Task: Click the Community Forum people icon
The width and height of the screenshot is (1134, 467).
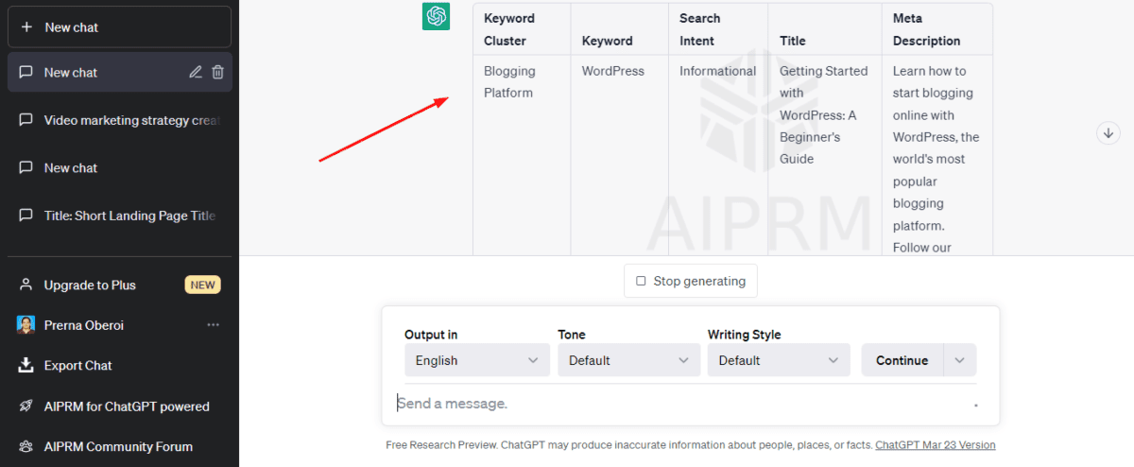Action: click(26, 447)
